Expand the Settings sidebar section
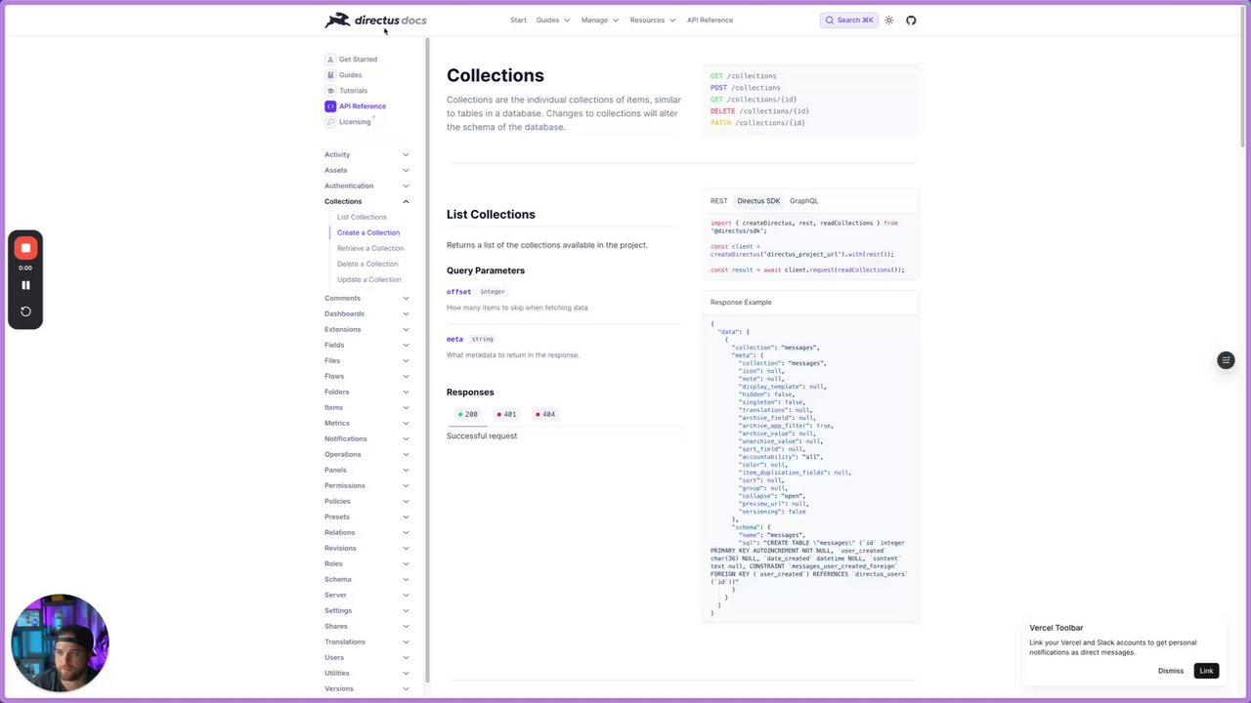Viewport: 1251px width, 703px height. [367, 610]
